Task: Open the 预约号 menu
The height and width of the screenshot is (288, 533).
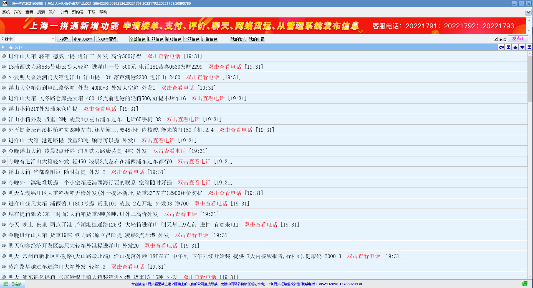Action: pyautogui.click(x=78, y=12)
